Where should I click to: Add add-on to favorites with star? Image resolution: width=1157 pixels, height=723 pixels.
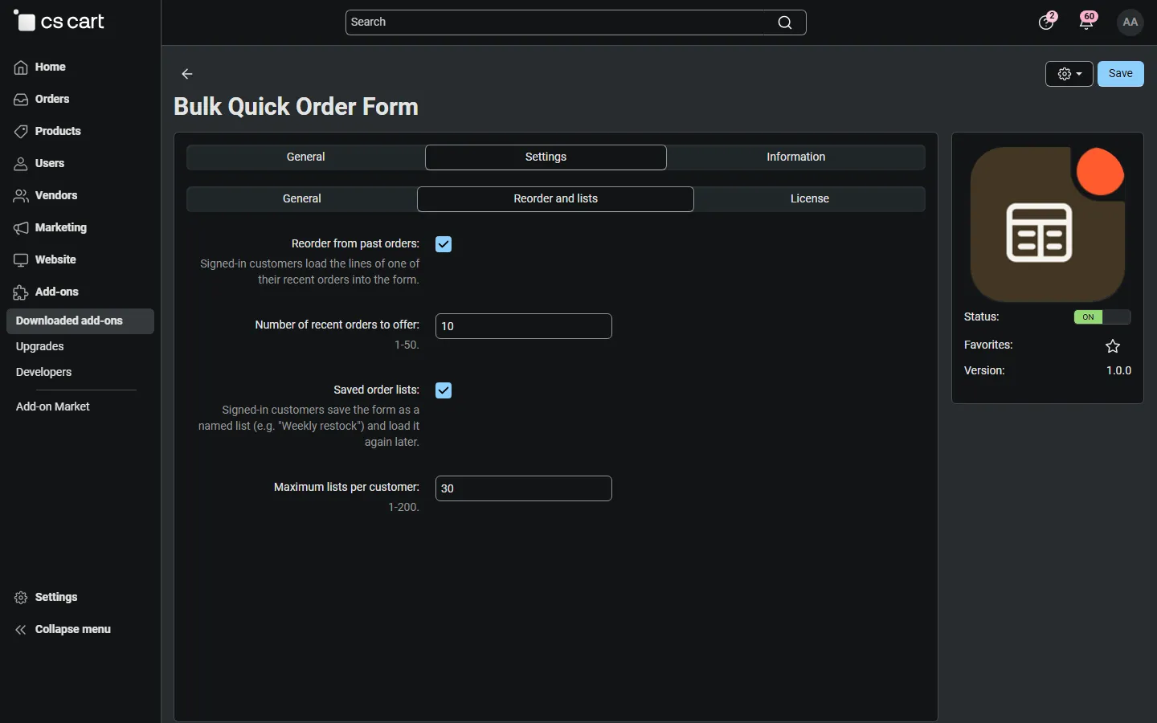[1113, 346]
